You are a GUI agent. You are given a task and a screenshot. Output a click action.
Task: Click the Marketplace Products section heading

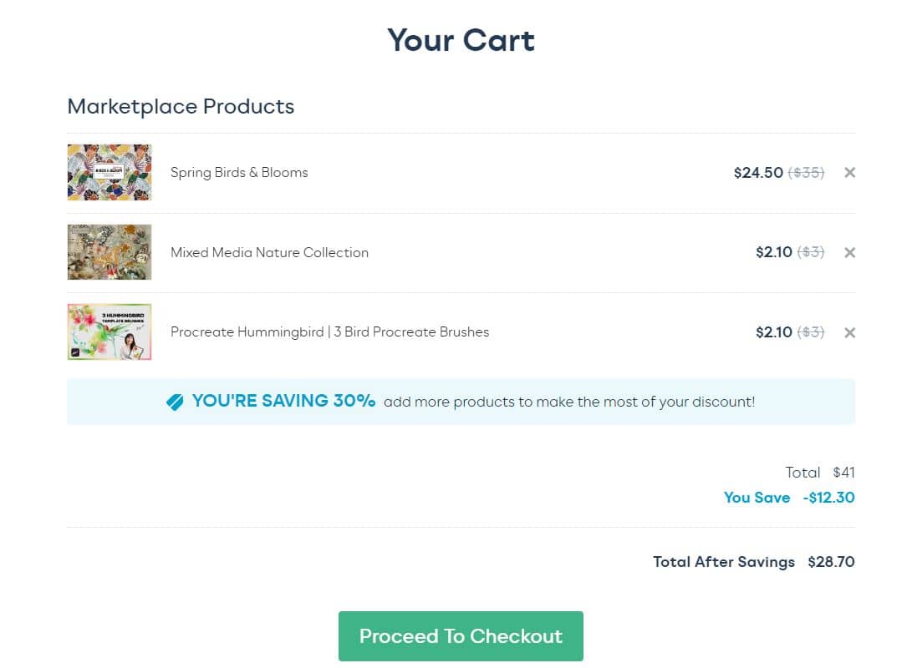(x=181, y=107)
